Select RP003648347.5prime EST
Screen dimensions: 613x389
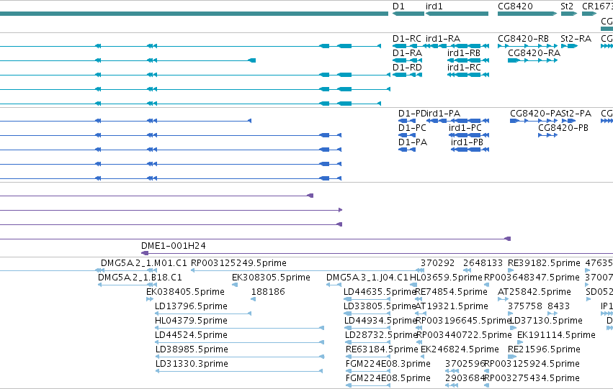click(486, 285)
